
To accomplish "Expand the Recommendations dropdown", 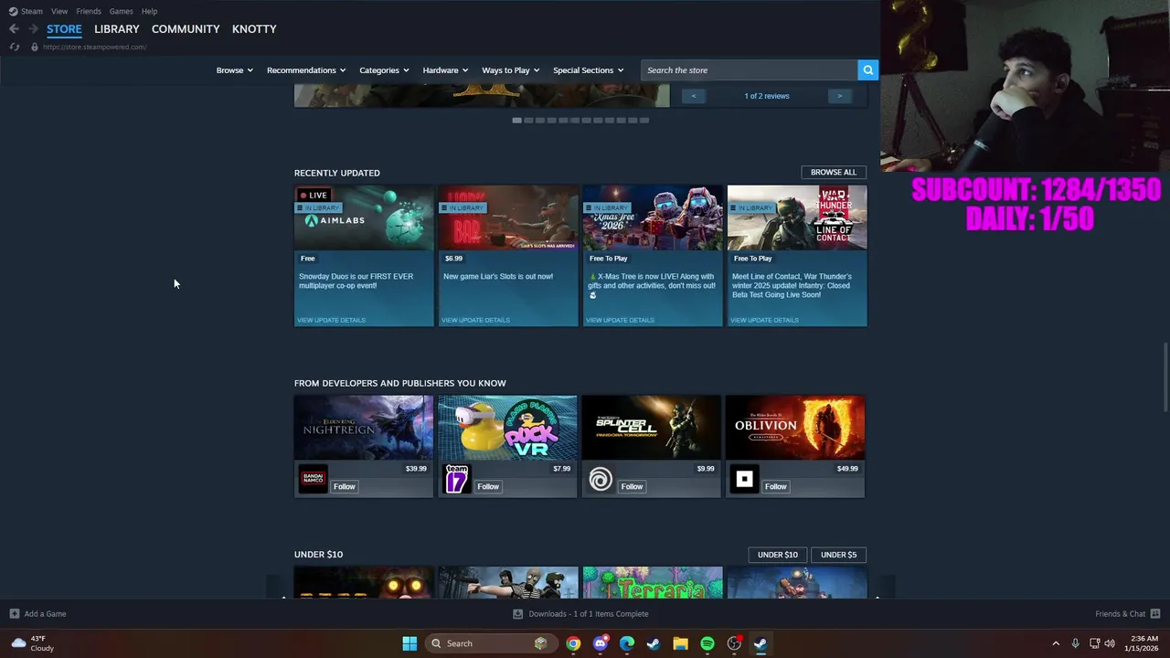I will tap(306, 70).
